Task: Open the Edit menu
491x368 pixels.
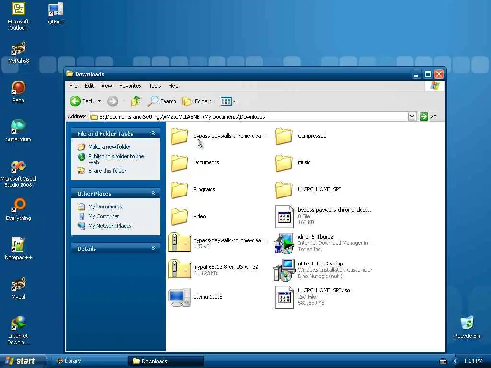Action: click(89, 86)
